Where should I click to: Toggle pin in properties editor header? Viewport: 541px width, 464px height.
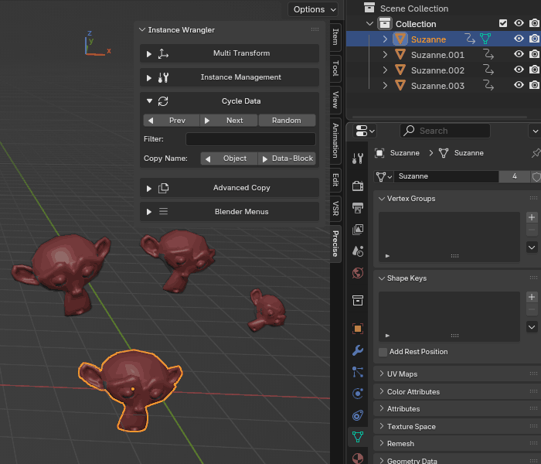[536, 153]
